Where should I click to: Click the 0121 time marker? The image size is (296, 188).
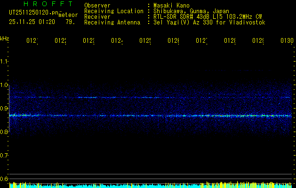click(32, 41)
